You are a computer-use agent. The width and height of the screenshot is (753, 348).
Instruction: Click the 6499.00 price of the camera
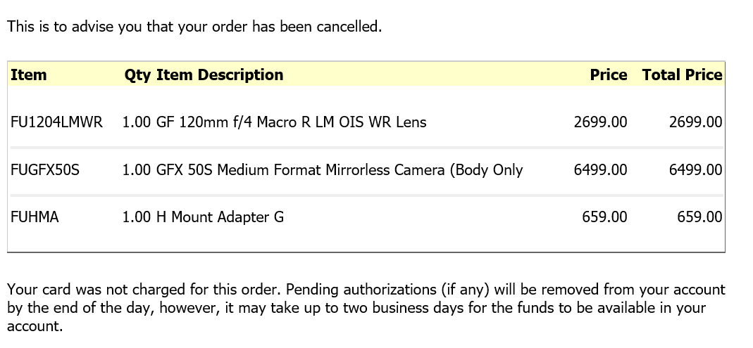[600, 169]
